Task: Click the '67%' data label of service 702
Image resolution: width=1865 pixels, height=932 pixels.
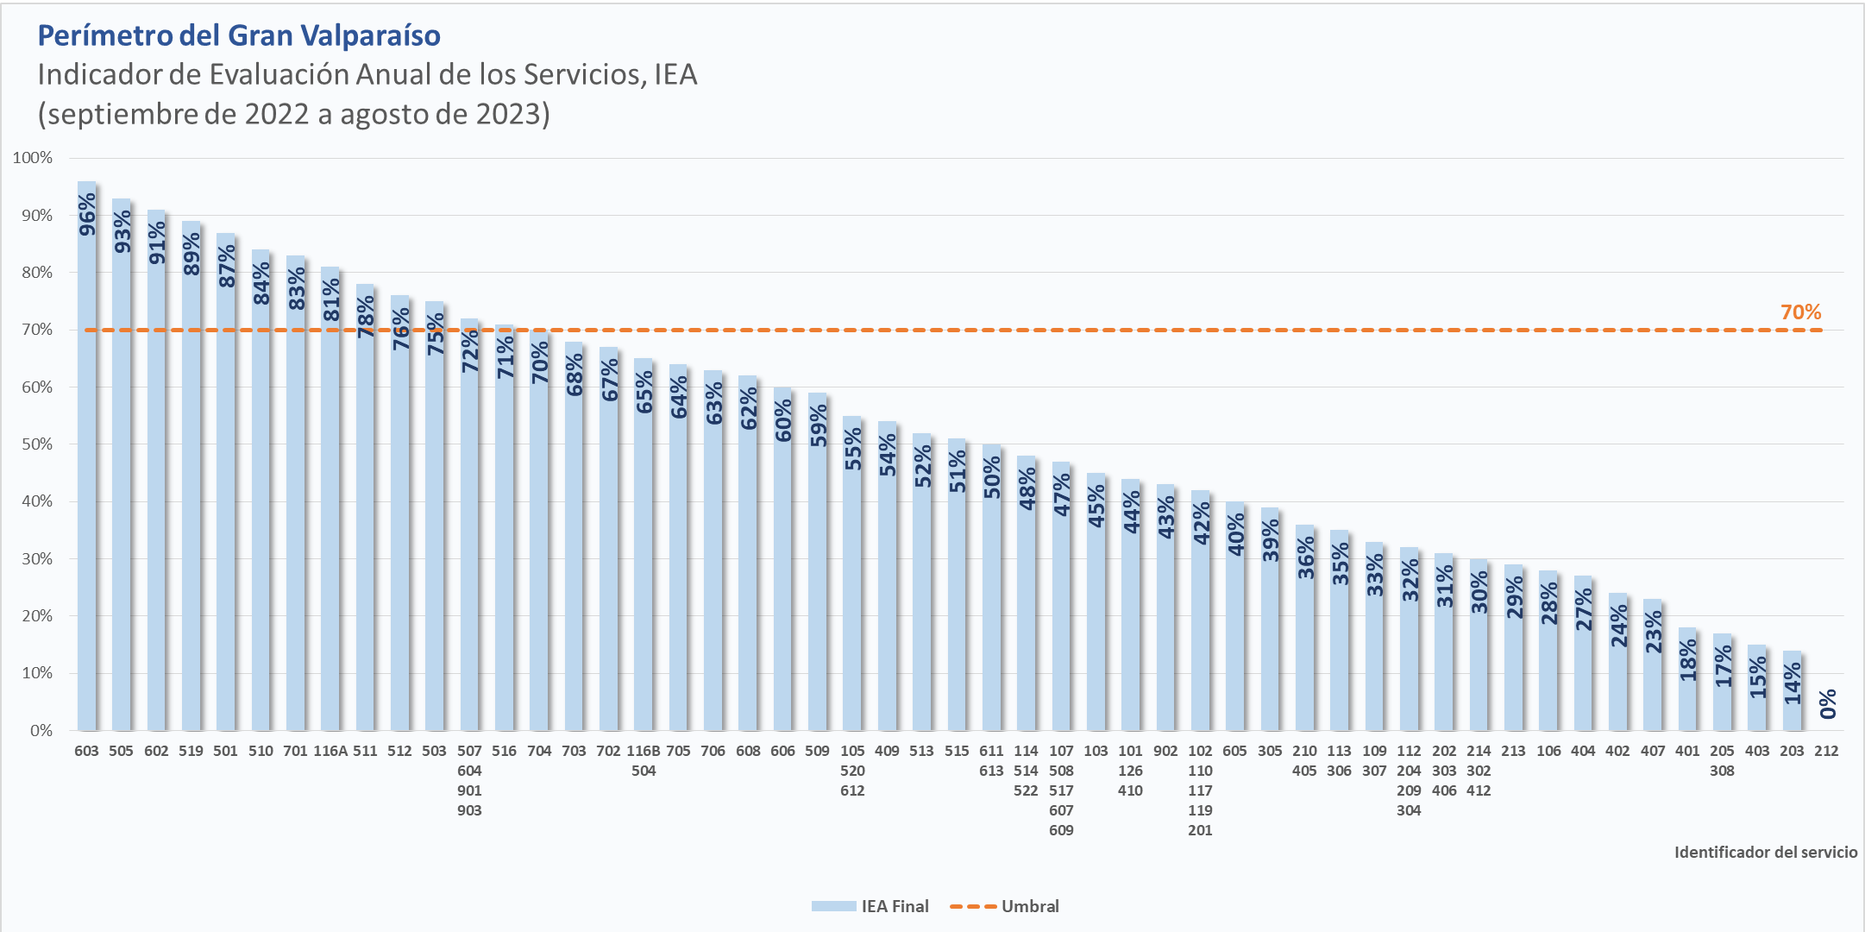Action: point(609,380)
